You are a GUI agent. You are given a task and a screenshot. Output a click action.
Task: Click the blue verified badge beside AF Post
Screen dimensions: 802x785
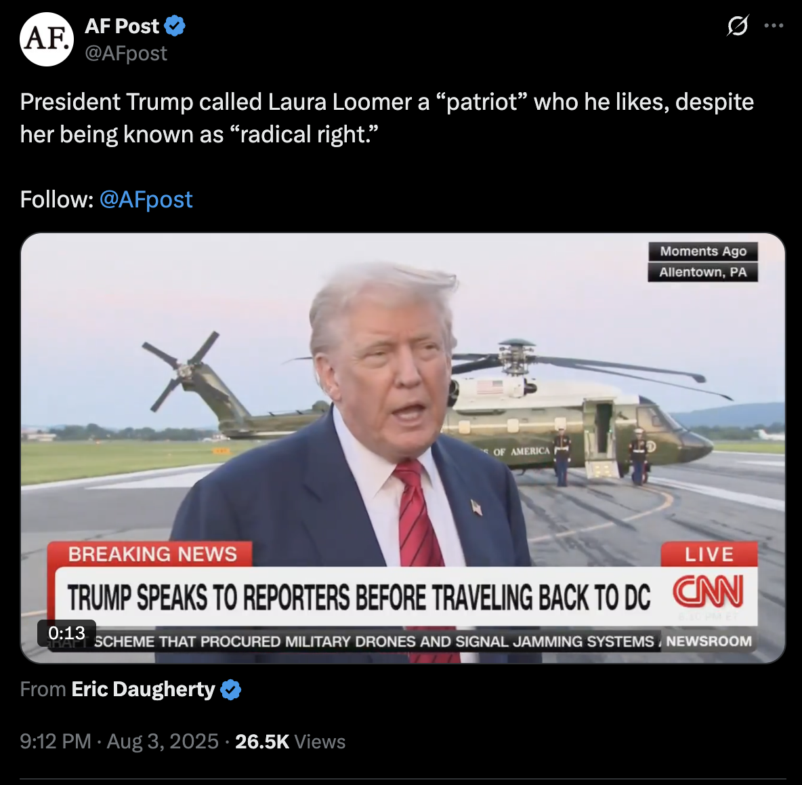(x=175, y=26)
